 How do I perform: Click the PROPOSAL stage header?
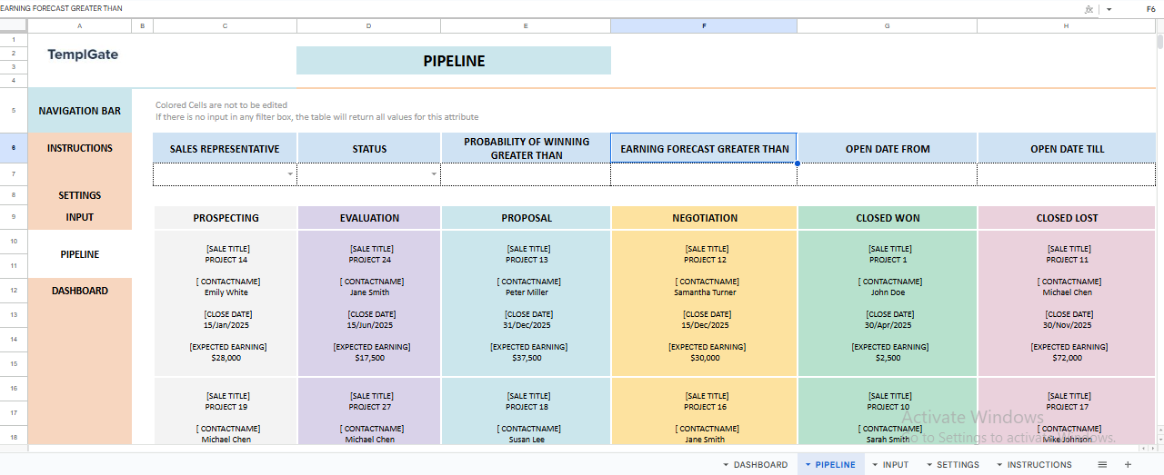526,218
